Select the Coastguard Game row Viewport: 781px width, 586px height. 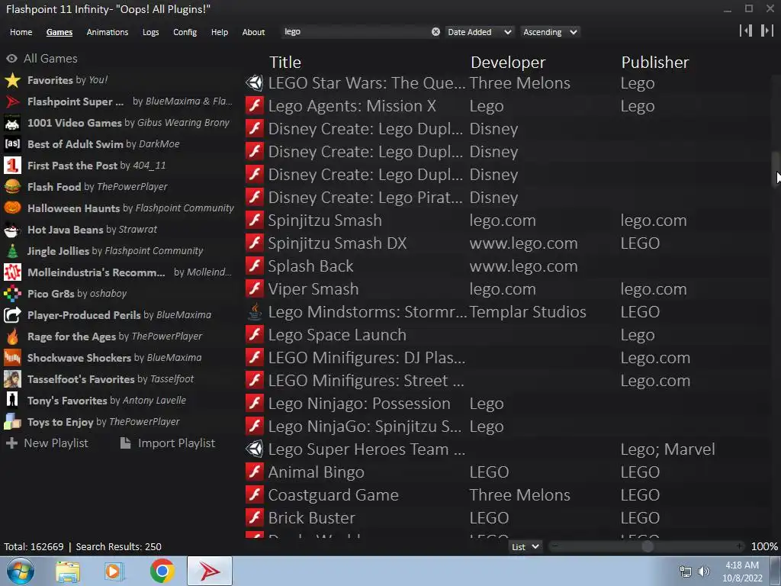(x=507, y=495)
